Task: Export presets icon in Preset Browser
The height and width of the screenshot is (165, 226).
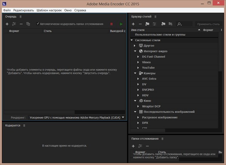Action: tap(170, 24)
